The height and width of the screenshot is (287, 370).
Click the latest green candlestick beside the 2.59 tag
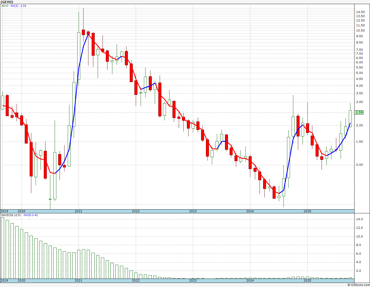pyautogui.click(x=350, y=118)
